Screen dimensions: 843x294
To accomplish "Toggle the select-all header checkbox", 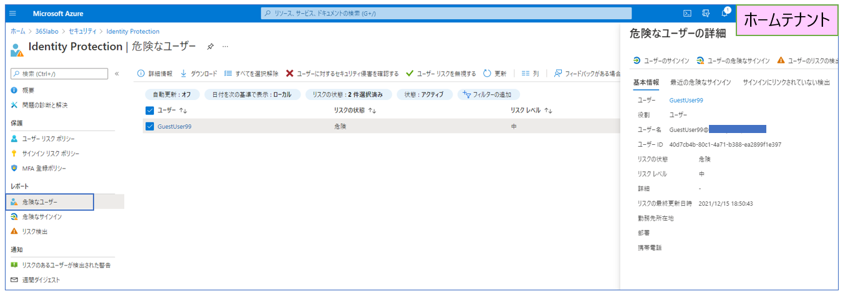I will click(149, 110).
